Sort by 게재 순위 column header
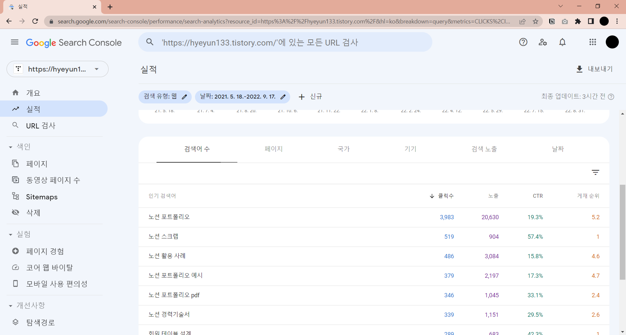 click(x=588, y=196)
